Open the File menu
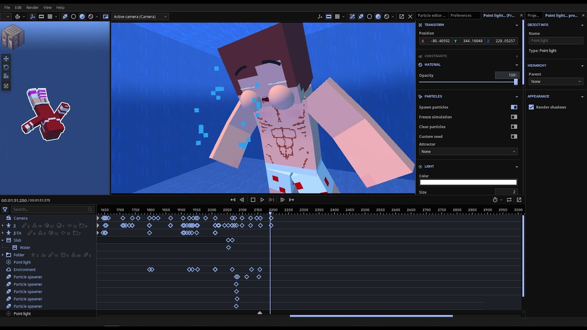Viewport: 587px width, 330px height. click(7, 7)
